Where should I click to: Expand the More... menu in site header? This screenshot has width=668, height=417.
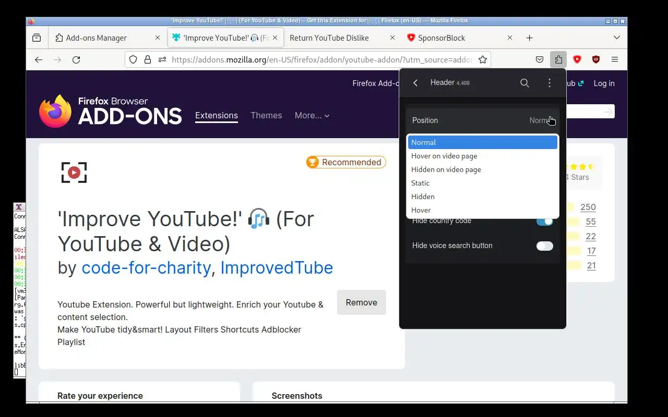312,115
